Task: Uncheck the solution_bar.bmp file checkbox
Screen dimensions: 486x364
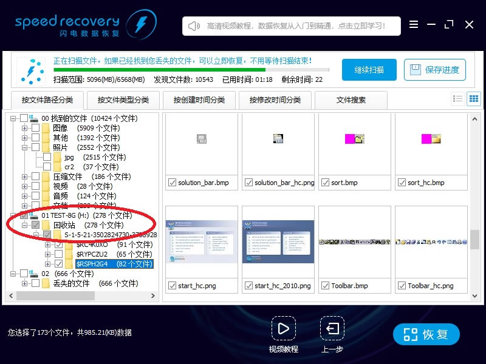Action: (171, 183)
